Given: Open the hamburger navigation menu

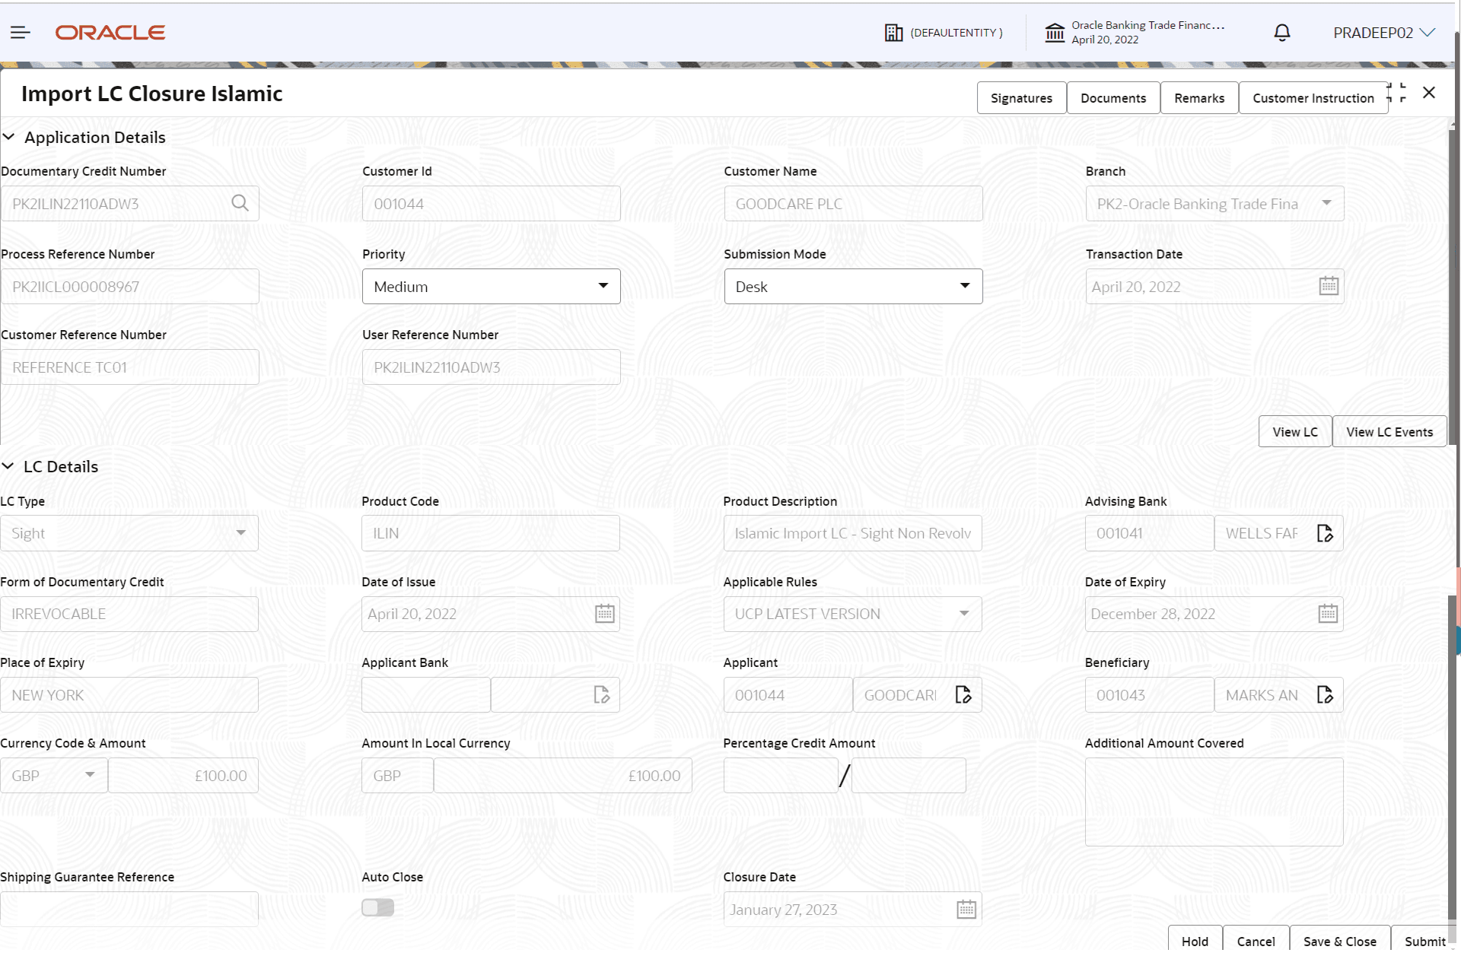Looking at the screenshot, I should coord(20,32).
